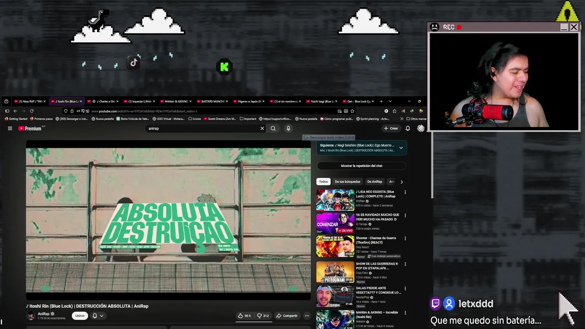Open options for 'DALAS PIERDE' video
Screen dimensions: 585x329
coord(405,289)
